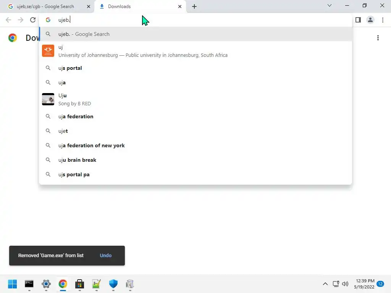This screenshot has height=293, width=391.
Task: Show hidden system tray icons
Action: (325, 284)
